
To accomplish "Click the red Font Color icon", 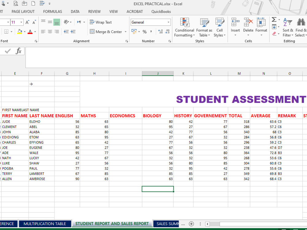I will click(x=30, y=32).
